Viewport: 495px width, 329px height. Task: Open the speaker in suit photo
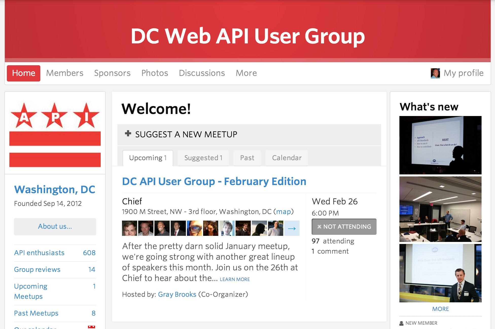click(x=440, y=273)
